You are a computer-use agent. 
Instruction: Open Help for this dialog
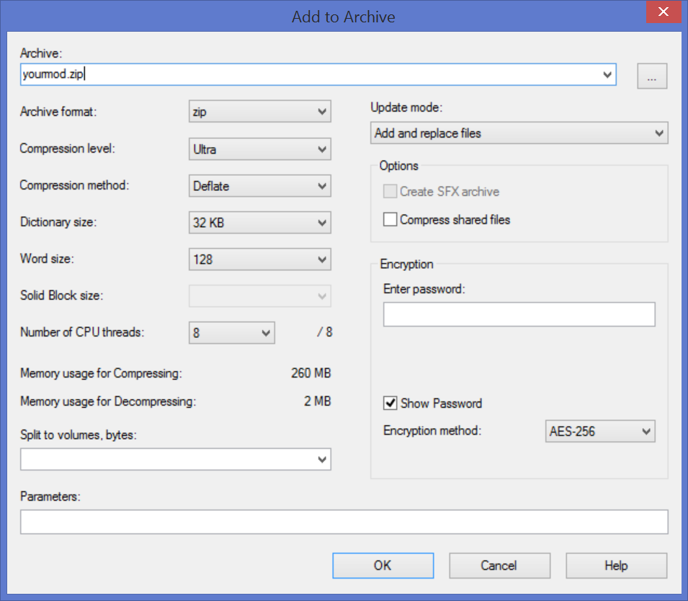pos(616,566)
